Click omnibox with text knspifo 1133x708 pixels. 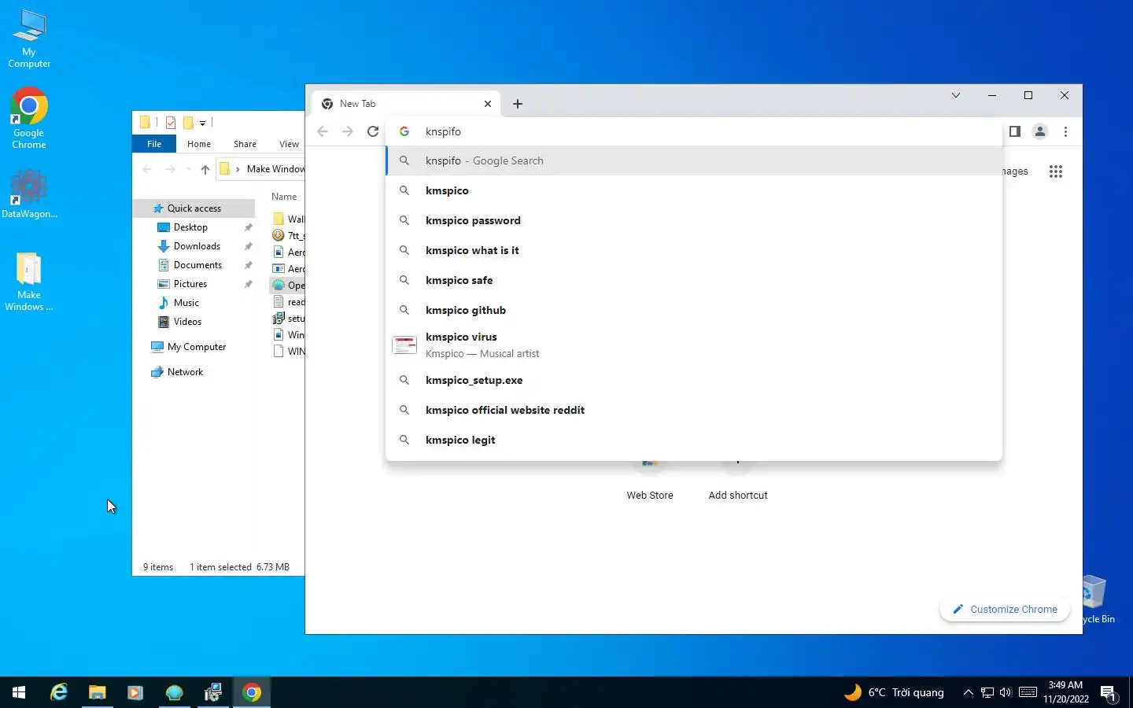pyautogui.click(x=692, y=131)
